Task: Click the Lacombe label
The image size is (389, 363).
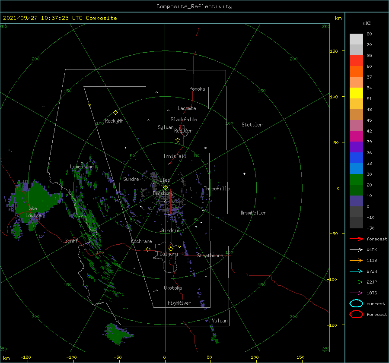Action: pyautogui.click(x=187, y=108)
